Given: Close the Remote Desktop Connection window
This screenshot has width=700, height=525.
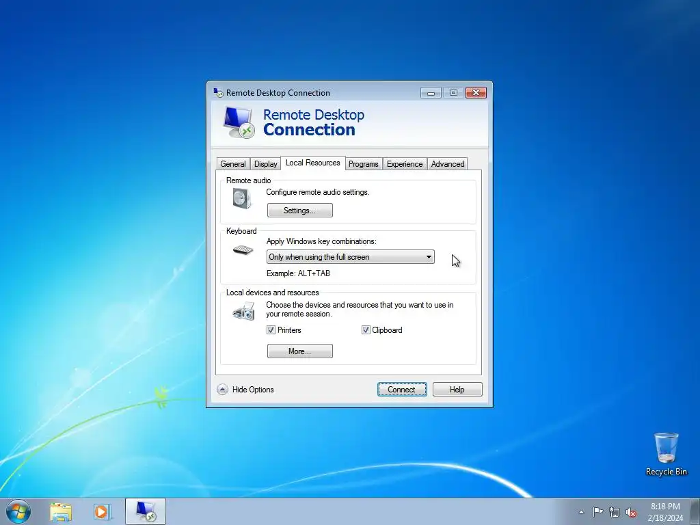Looking at the screenshot, I should [476, 92].
